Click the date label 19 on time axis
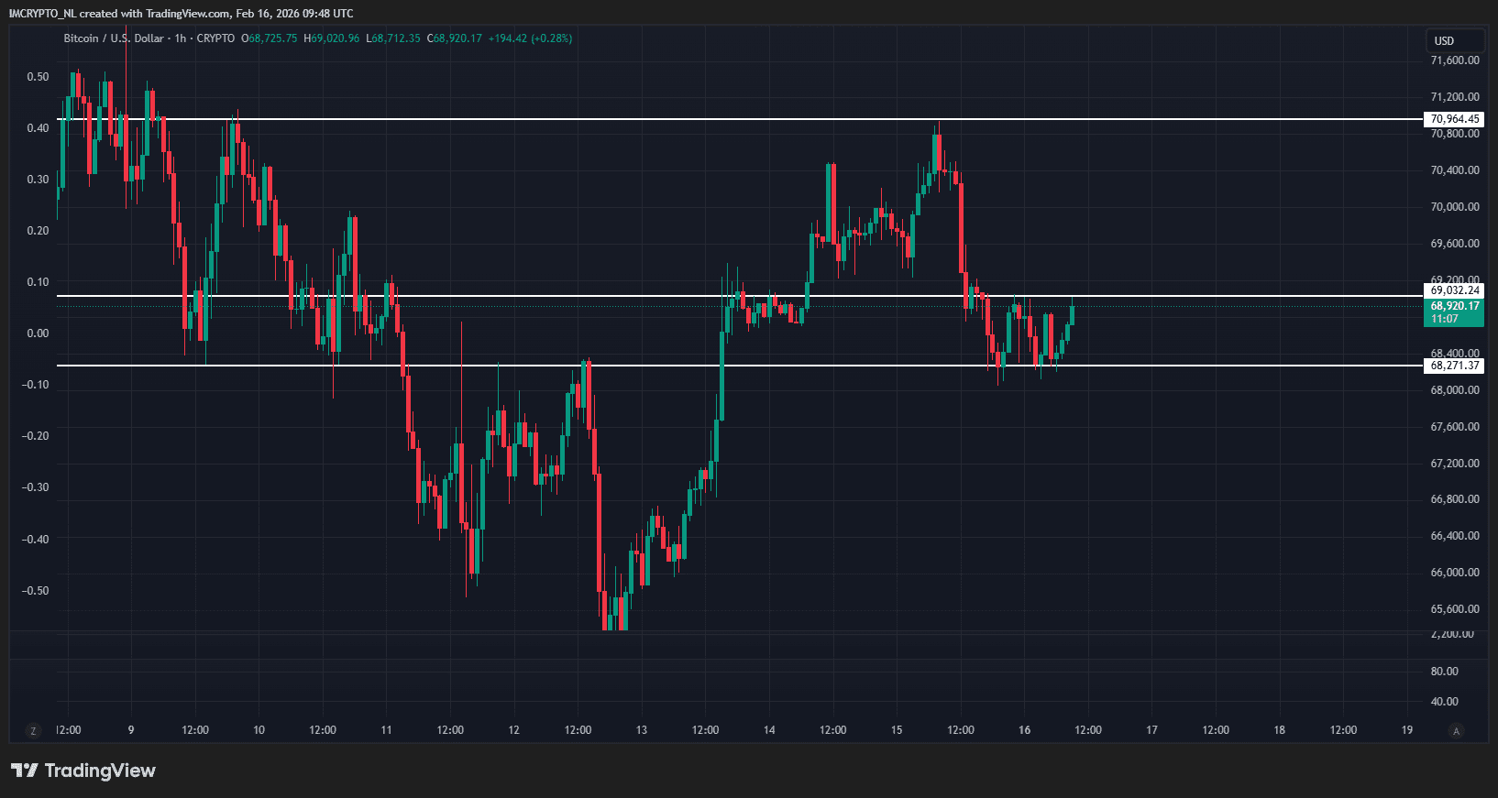This screenshot has width=1498, height=798. (1406, 730)
